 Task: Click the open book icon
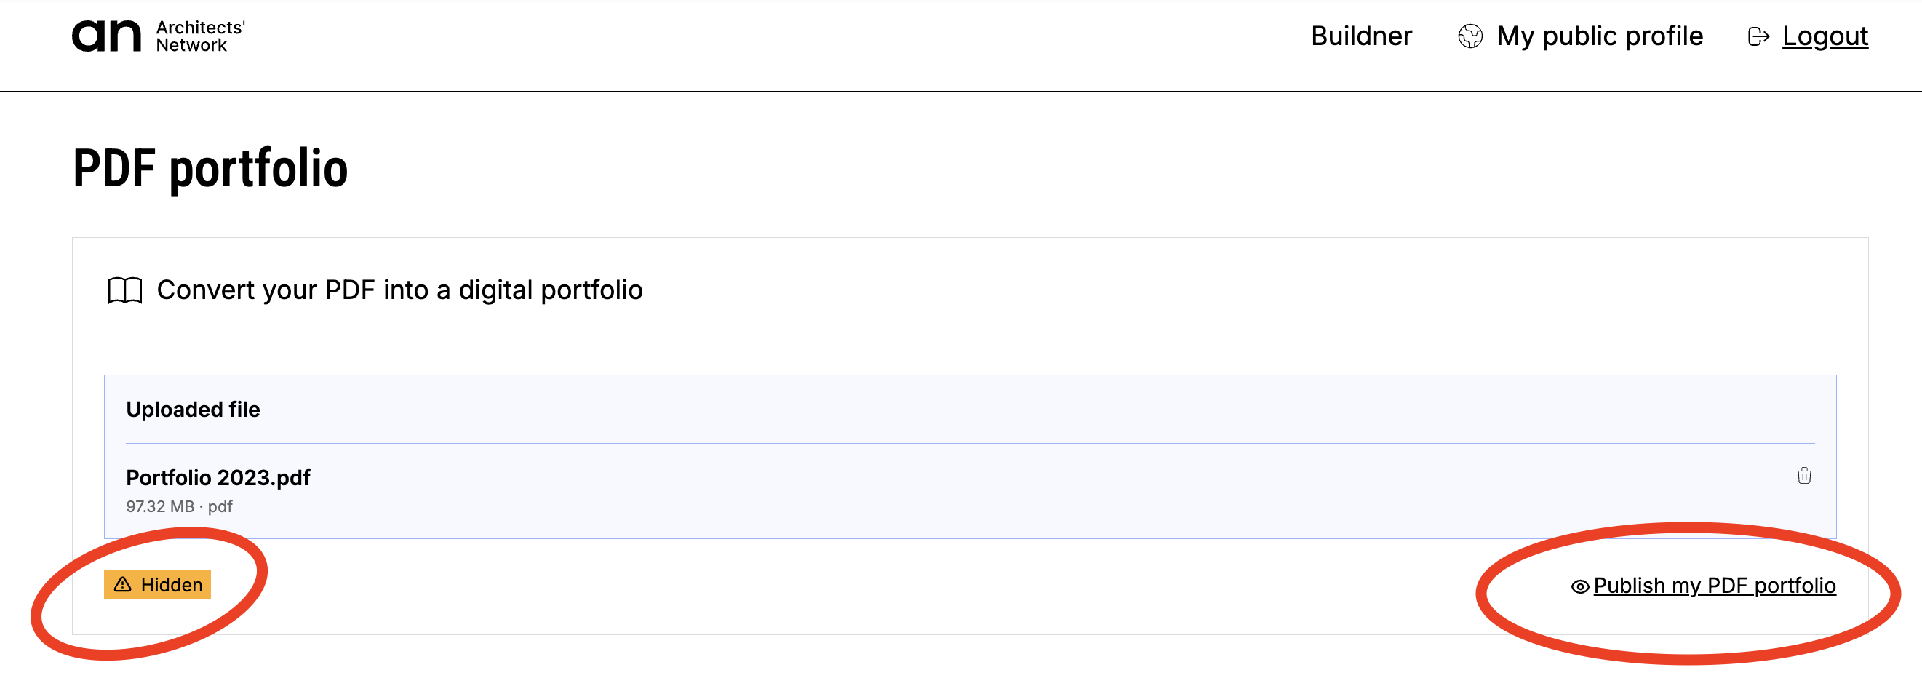(x=124, y=290)
